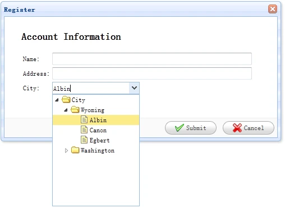Select Canon from the city tree
The image size is (285, 208).
tap(98, 130)
